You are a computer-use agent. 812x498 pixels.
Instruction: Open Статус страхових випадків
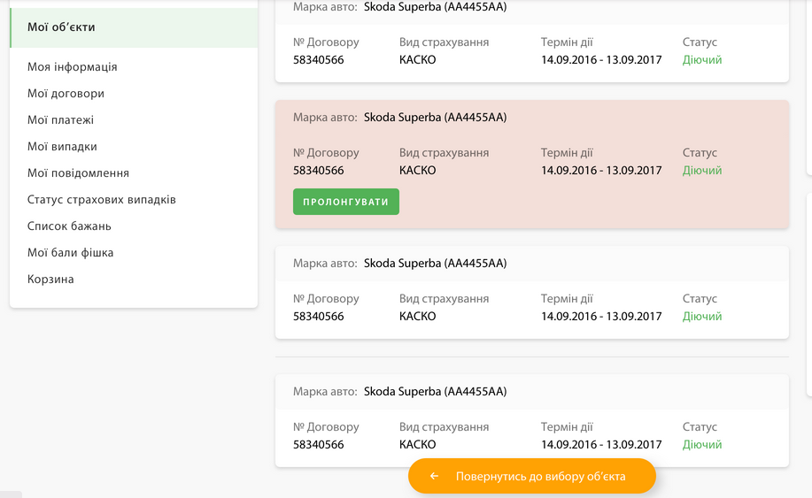tap(102, 200)
